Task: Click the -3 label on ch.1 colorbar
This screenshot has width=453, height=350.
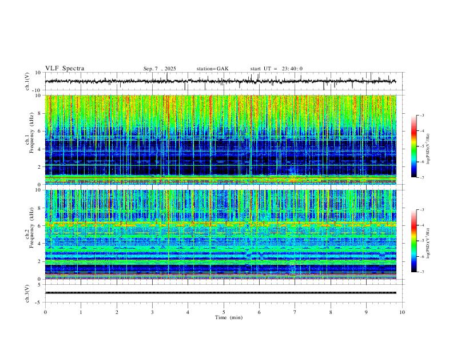Action: [422, 115]
